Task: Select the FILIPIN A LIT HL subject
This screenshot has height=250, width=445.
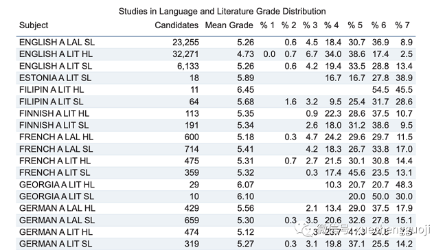Action: click(x=52, y=90)
